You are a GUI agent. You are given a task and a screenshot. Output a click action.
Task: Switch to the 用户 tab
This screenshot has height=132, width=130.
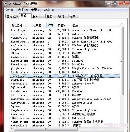(74, 16)
